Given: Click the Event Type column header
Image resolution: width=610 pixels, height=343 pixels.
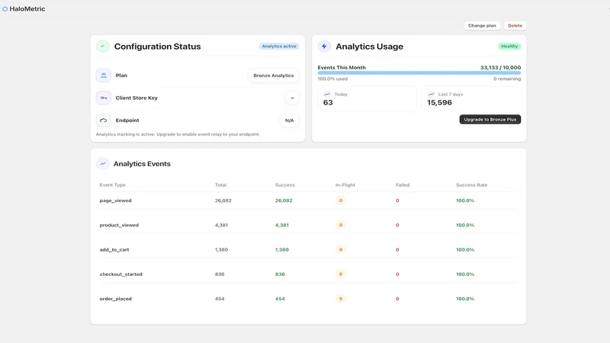Looking at the screenshot, I should click(112, 185).
